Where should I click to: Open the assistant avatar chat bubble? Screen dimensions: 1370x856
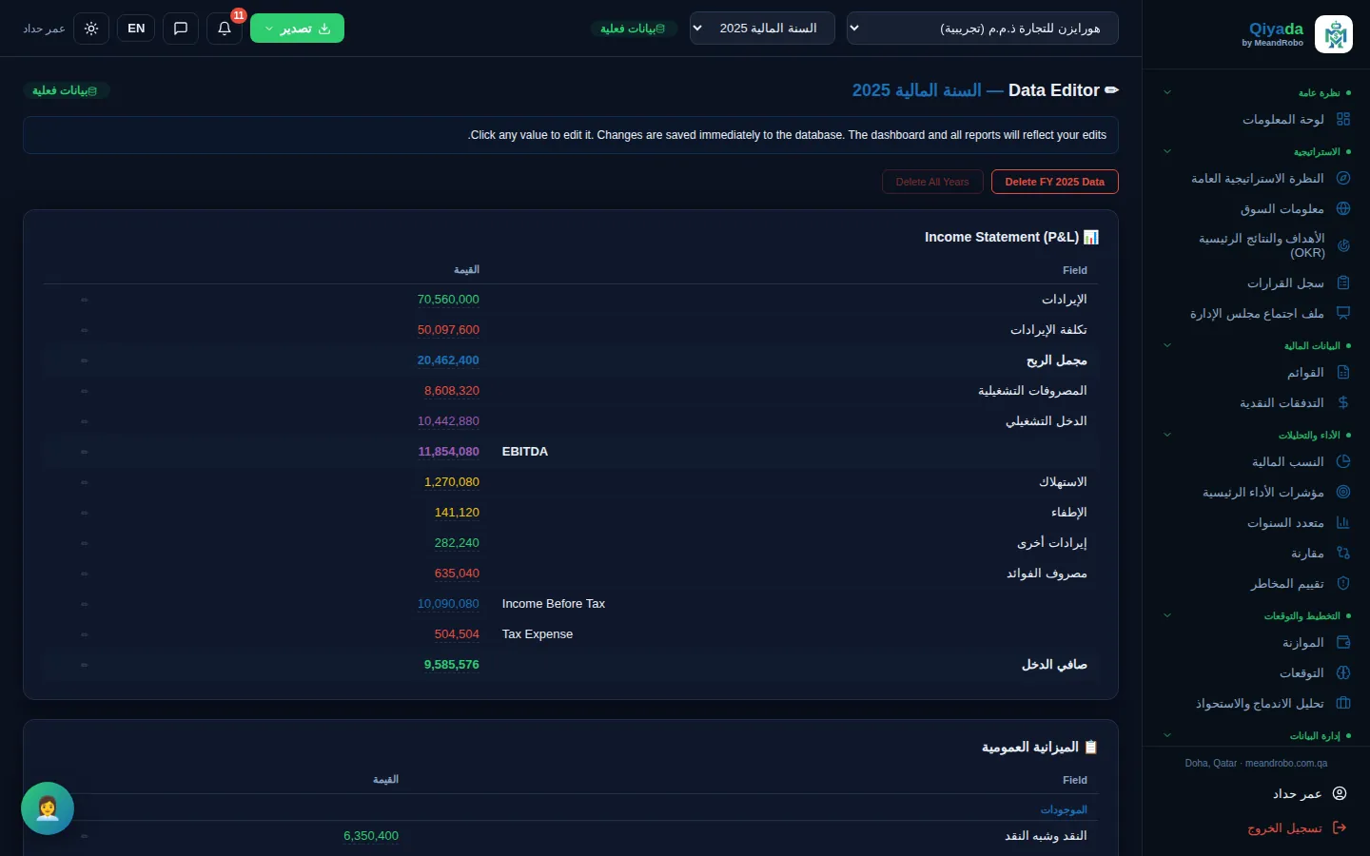48,808
